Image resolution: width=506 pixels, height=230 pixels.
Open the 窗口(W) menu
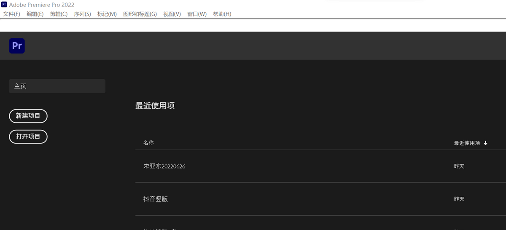coord(197,14)
